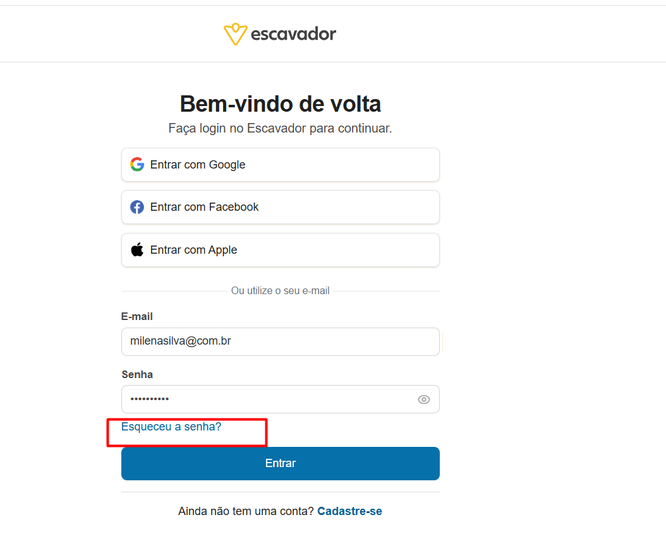Focus the Senha password field

click(281, 399)
